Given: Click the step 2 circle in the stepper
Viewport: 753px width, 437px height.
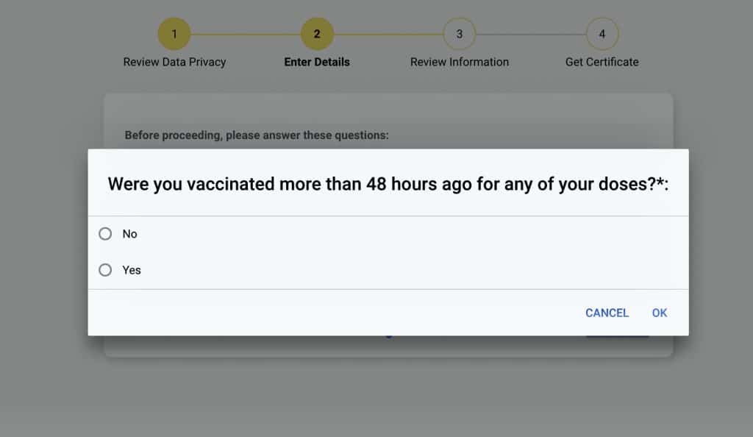Looking at the screenshot, I should point(317,34).
